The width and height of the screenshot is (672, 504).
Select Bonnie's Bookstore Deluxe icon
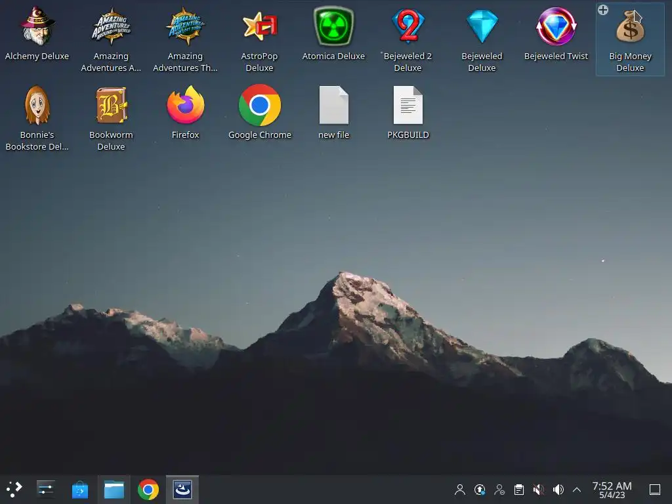pyautogui.click(x=37, y=106)
